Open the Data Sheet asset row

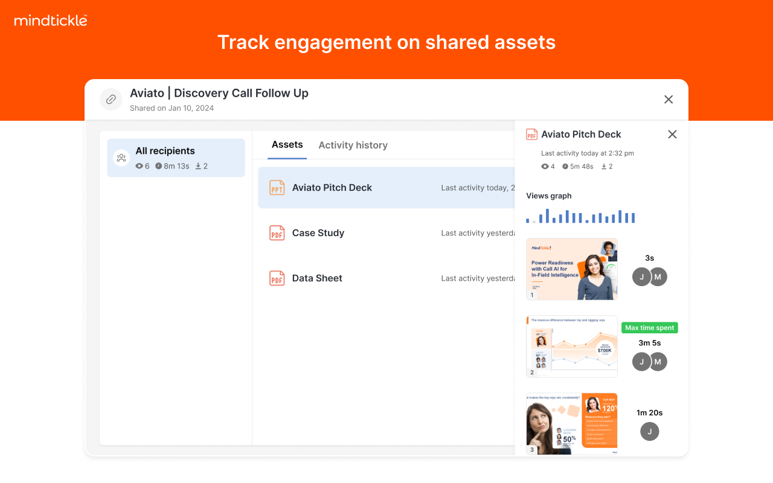(x=386, y=278)
